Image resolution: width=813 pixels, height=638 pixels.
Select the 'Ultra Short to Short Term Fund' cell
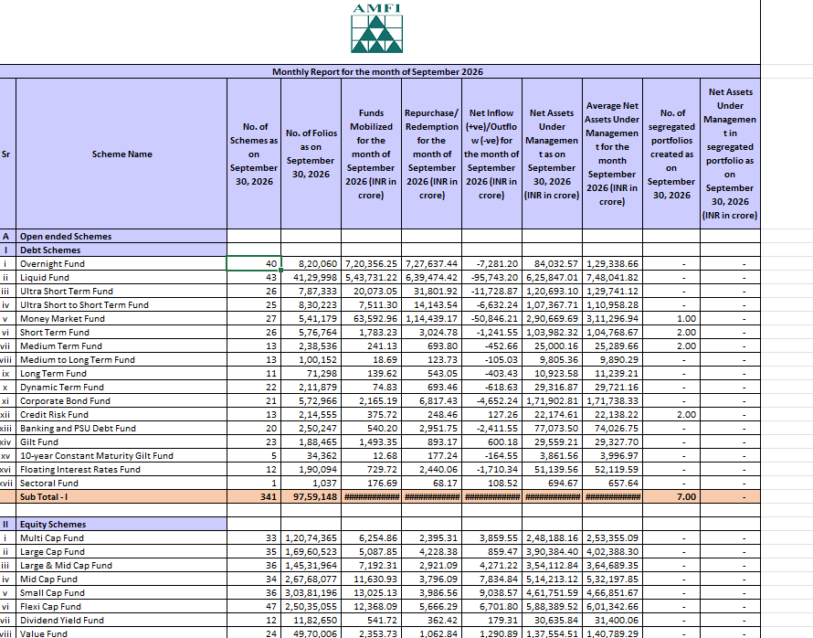[121, 305]
